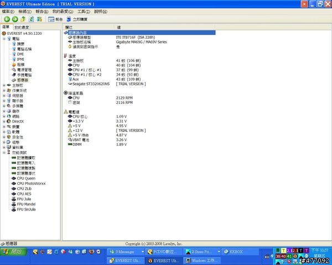Click the FPU Mandel benchmark icon
Viewport: 332px width, 265px height.
click(x=14, y=204)
